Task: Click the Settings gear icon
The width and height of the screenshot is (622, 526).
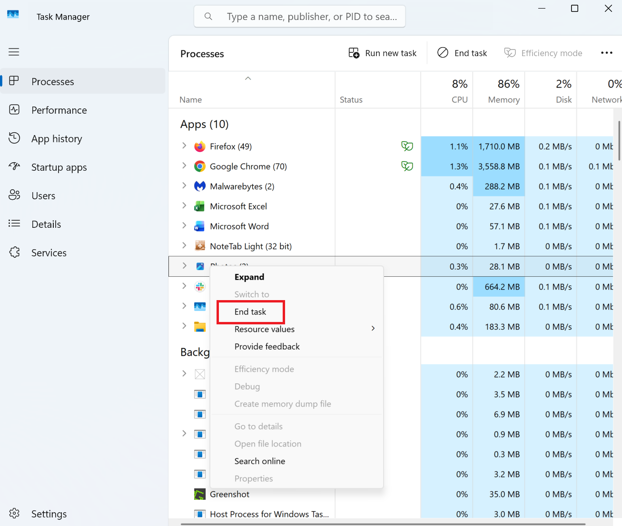Action: pyautogui.click(x=14, y=513)
